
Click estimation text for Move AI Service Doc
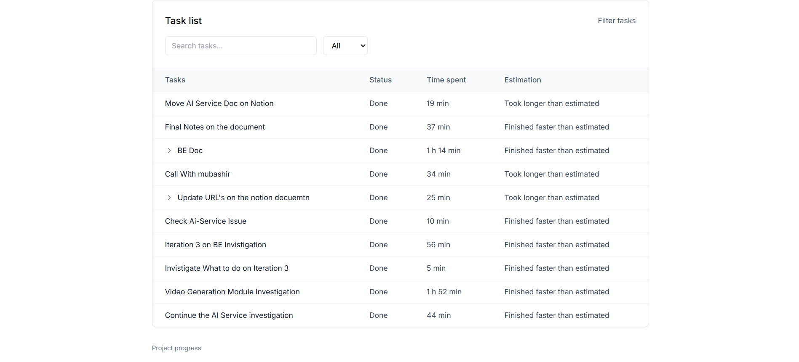[551, 103]
